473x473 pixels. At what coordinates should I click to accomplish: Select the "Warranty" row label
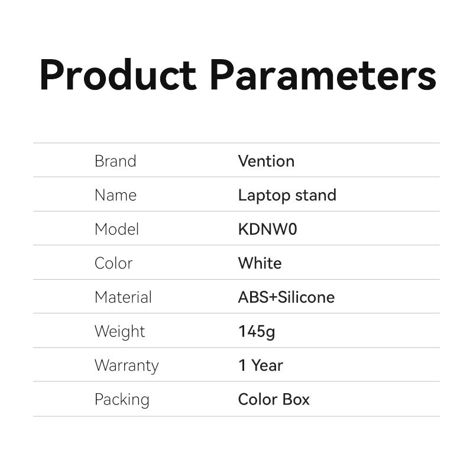tap(127, 365)
